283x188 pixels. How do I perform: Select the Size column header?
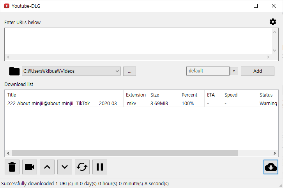coord(163,95)
